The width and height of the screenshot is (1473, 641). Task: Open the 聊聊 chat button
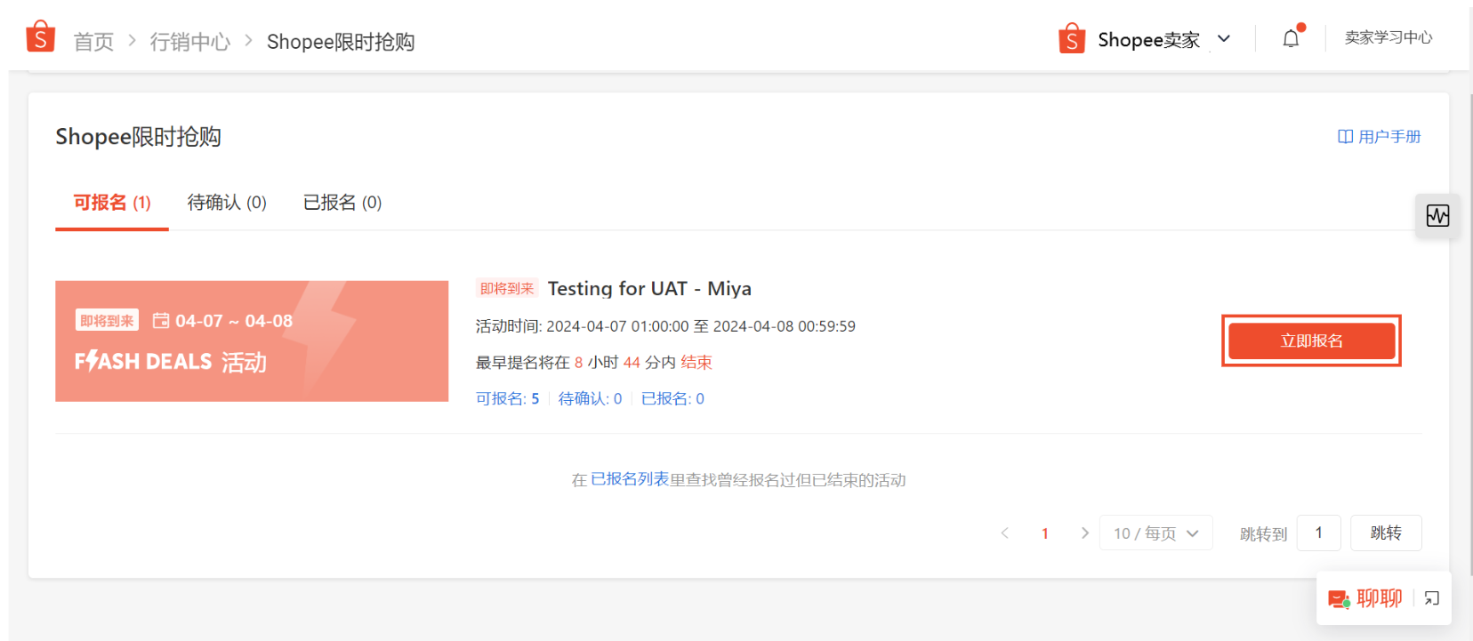pyautogui.click(x=1365, y=598)
